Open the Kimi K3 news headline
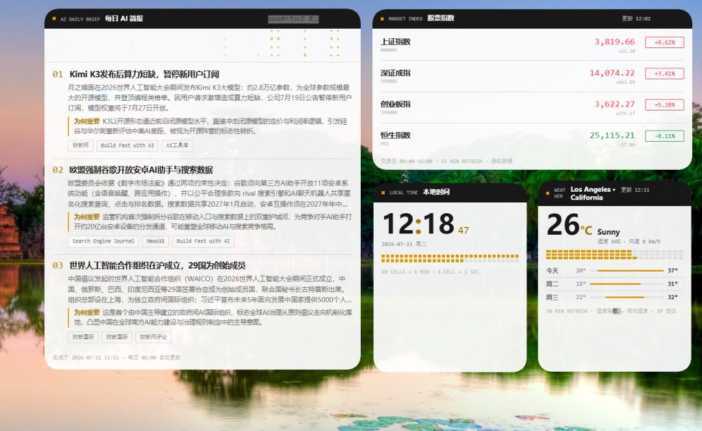The height and width of the screenshot is (431, 702). pos(144,74)
